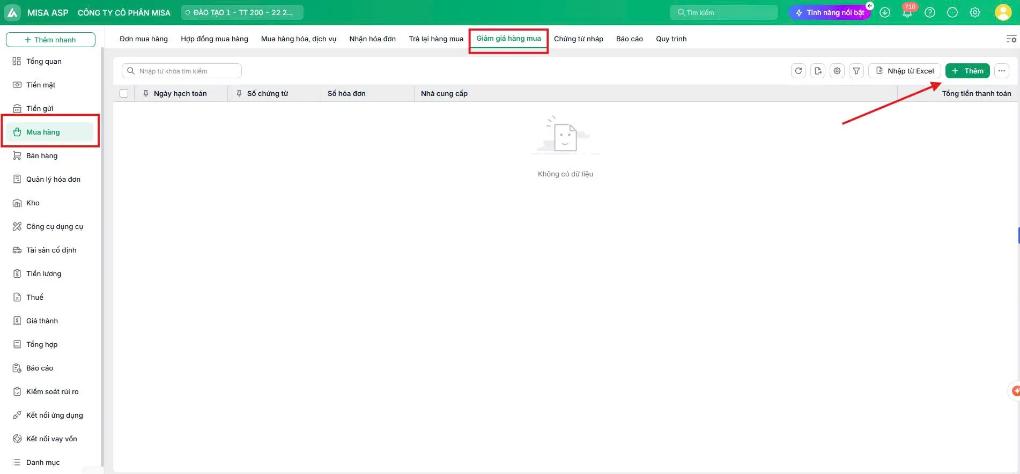The image size is (1020, 474).
Task: Click the keyword search input field
Action: [182, 71]
